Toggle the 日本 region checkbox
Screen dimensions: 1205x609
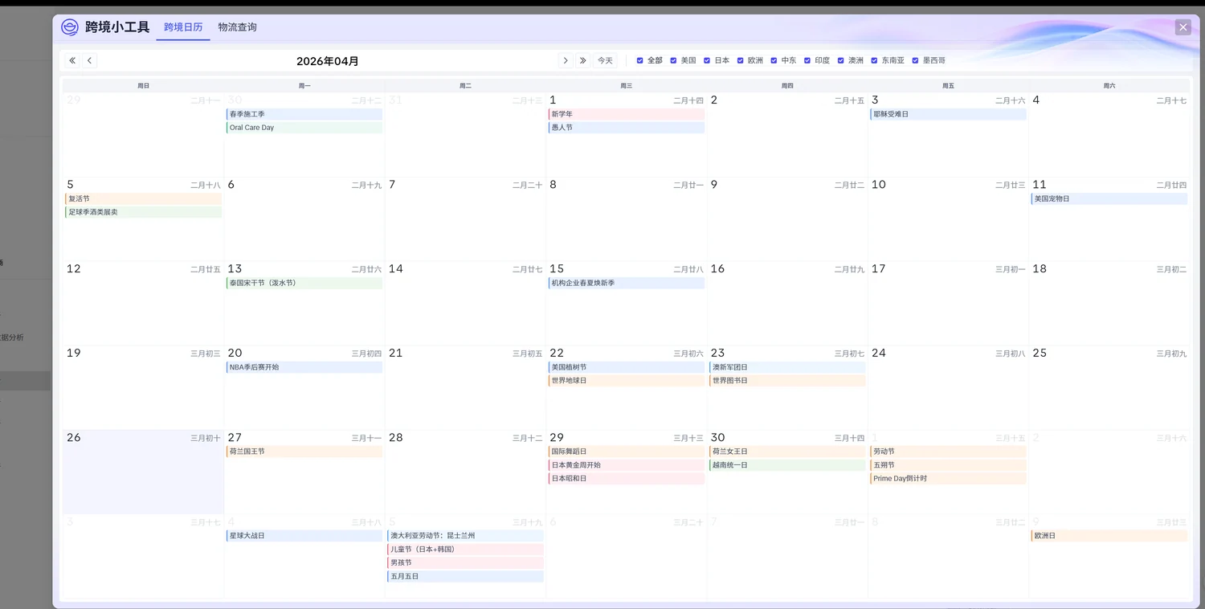(x=707, y=60)
